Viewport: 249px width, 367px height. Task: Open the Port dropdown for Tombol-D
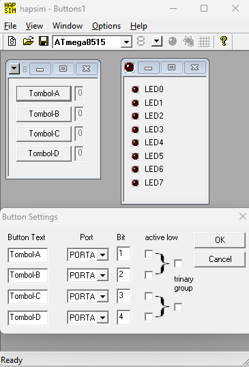[x=102, y=318]
